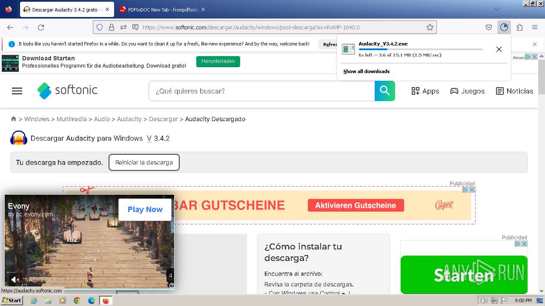This screenshot has width=545, height=306.
Task: Cancel the Audacity_V3.4.2.exe download
Action: (499, 49)
